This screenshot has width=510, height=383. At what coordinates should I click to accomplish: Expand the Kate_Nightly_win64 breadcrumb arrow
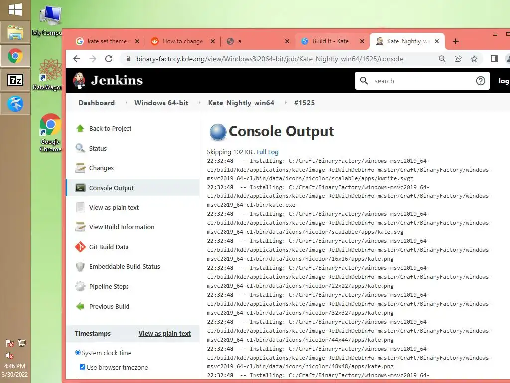pos(286,103)
